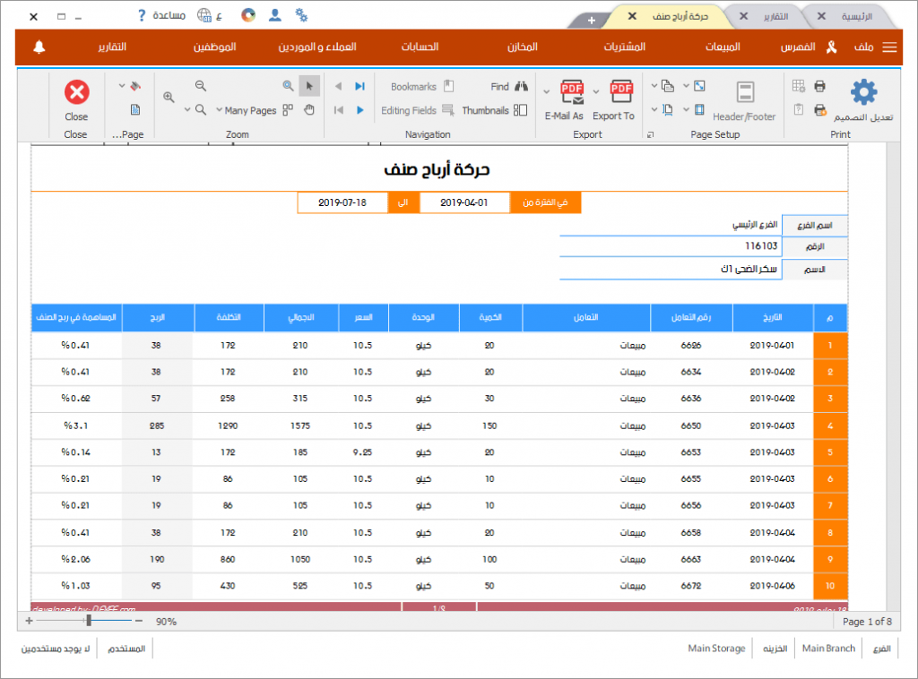918x679 pixels.
Task: Expand the page color dropdown arrow
Action: [122, 86]
